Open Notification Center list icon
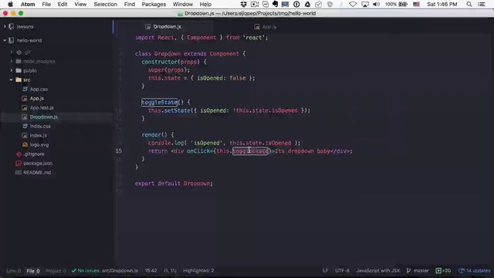494x278 pixels. coord(482,4)
